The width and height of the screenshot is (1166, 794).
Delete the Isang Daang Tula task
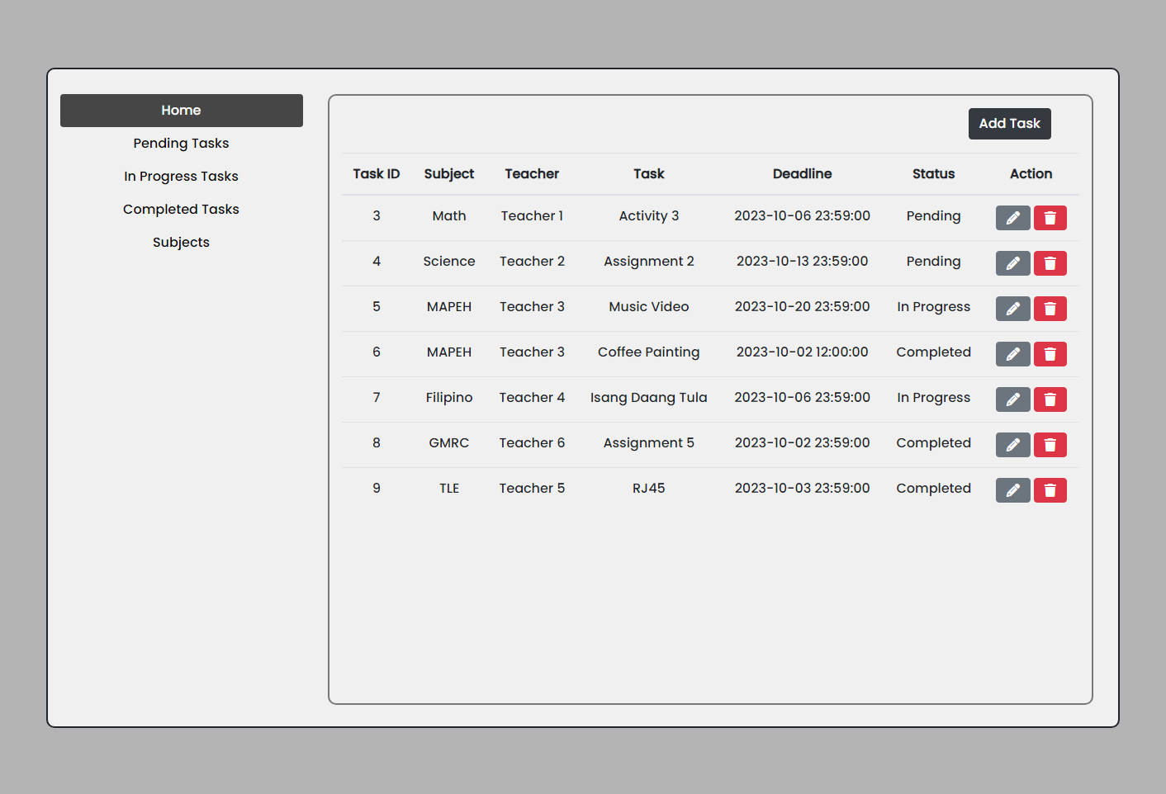pyautogui.click(x=1050, y=399)
